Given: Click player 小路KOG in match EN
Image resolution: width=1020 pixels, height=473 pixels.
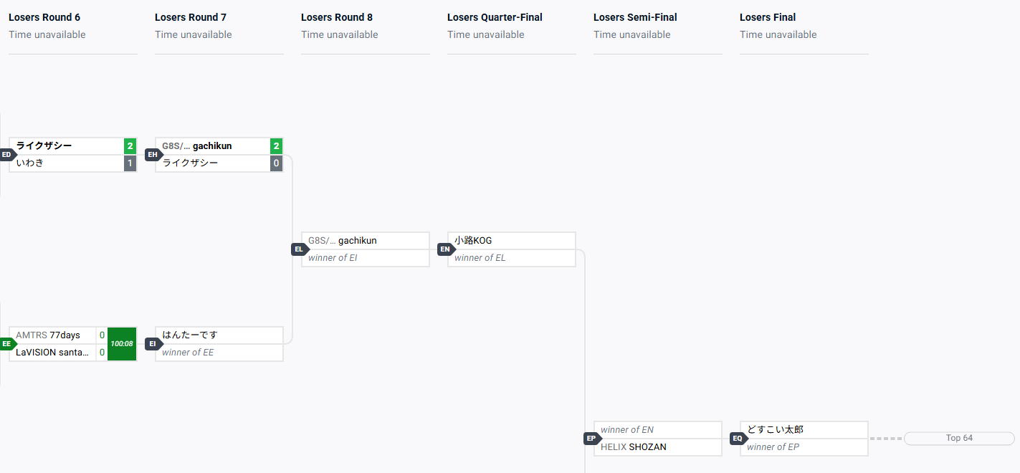Looking at the screenshot, I should pos(473,241).
